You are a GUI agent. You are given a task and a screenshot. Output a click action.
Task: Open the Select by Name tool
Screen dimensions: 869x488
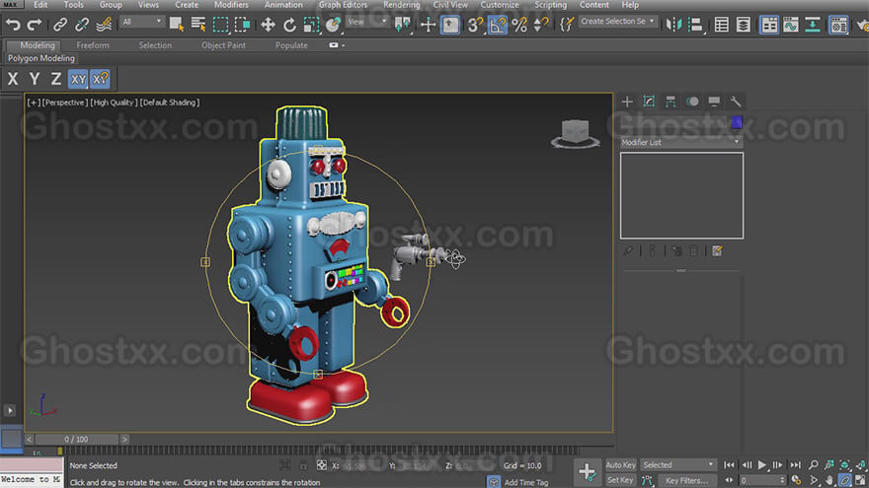pos(198,25)
